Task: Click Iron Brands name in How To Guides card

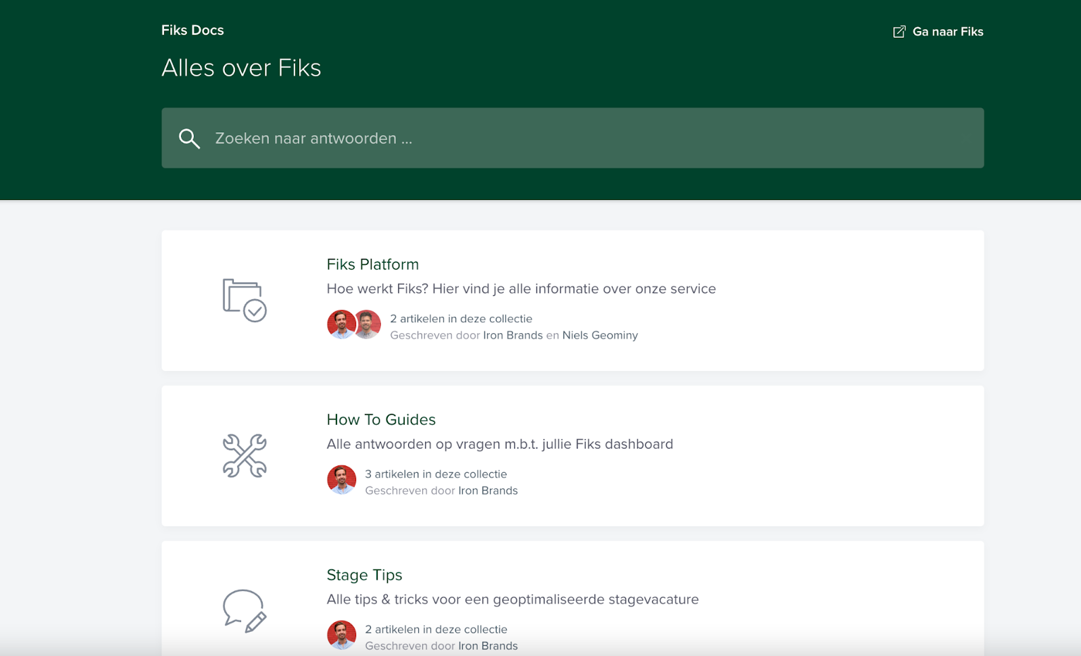Action: click(x=488, y=490)
